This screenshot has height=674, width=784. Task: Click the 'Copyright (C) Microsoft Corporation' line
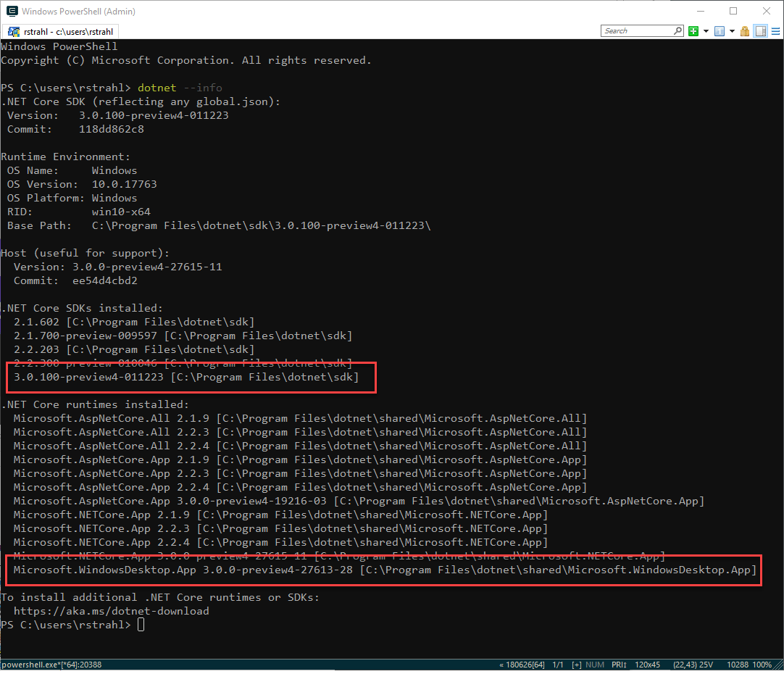186,60
